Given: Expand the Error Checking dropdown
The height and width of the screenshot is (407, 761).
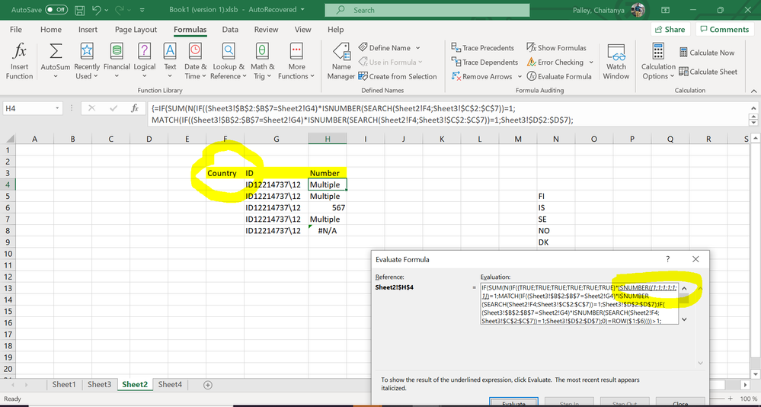Looking at the screenshot, I should point(590,62).
